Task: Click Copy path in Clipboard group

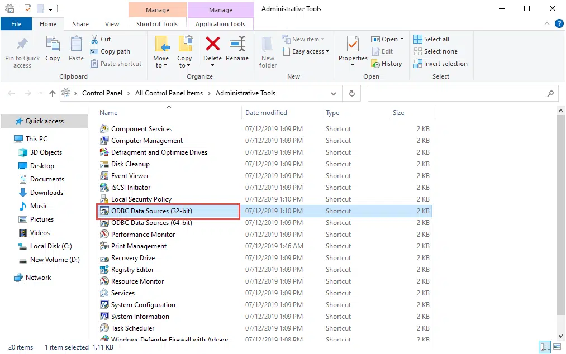Action: (x=110, y=51)
